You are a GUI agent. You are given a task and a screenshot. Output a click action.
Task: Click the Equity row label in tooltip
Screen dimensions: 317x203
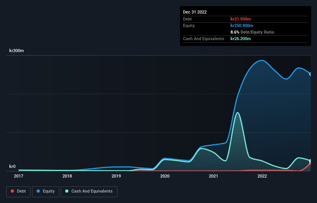click(189, 25)
